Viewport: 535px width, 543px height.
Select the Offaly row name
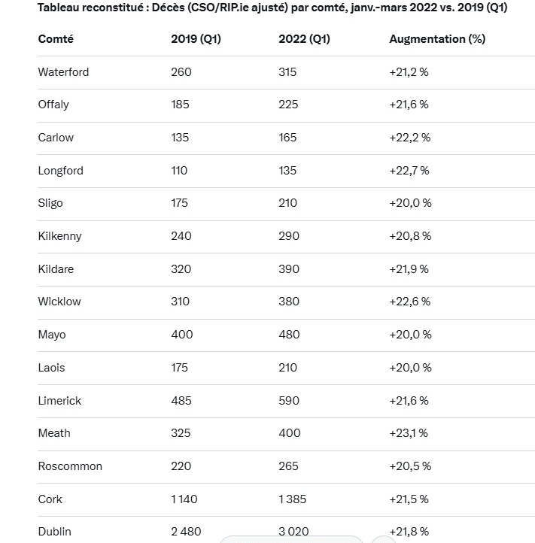(x=53, y=105)
